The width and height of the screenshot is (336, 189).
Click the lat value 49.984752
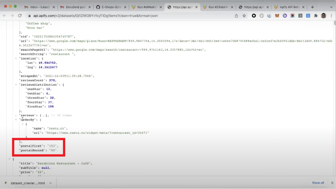tap(47, 63)
